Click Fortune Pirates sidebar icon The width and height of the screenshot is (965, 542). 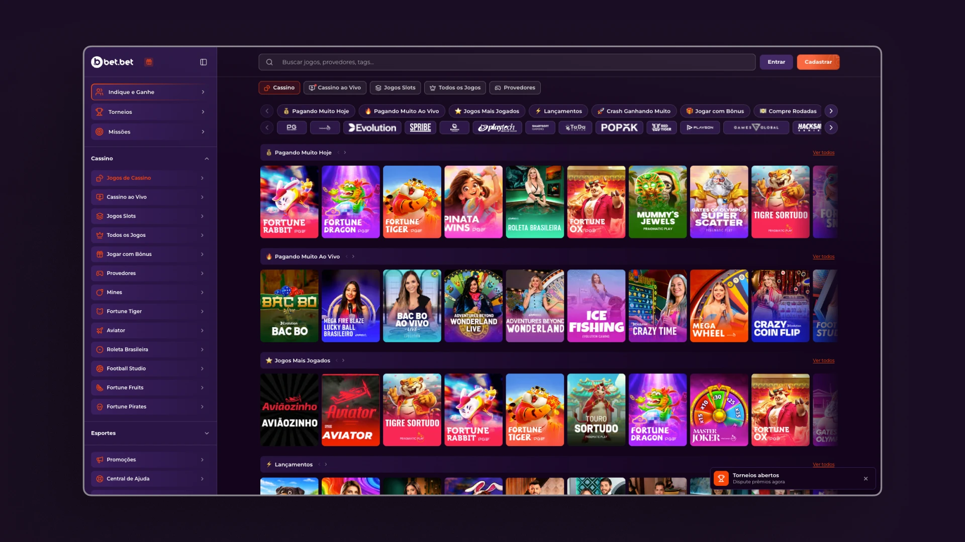pos(100,407)
